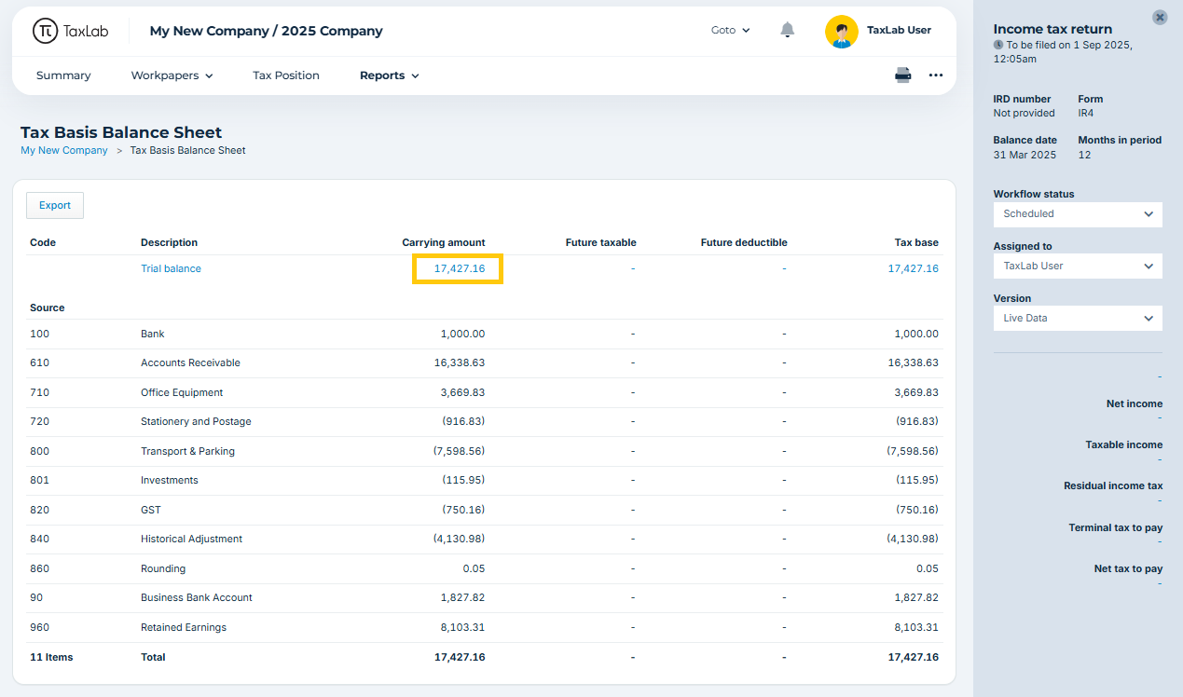The image size is (1183, 697).
Task: Click tax base value 8,103.31
Action: point(916,627)
